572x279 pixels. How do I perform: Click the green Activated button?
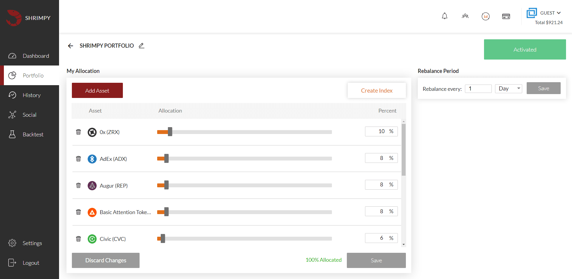click(525, 49)
